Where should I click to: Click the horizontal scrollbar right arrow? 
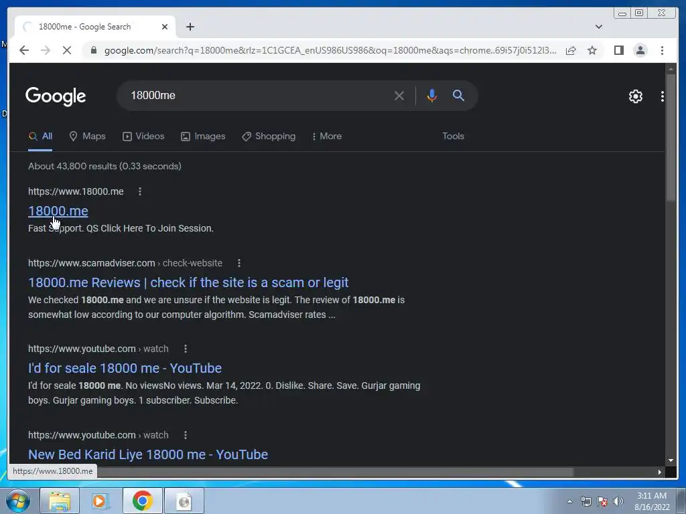(659, 472)
